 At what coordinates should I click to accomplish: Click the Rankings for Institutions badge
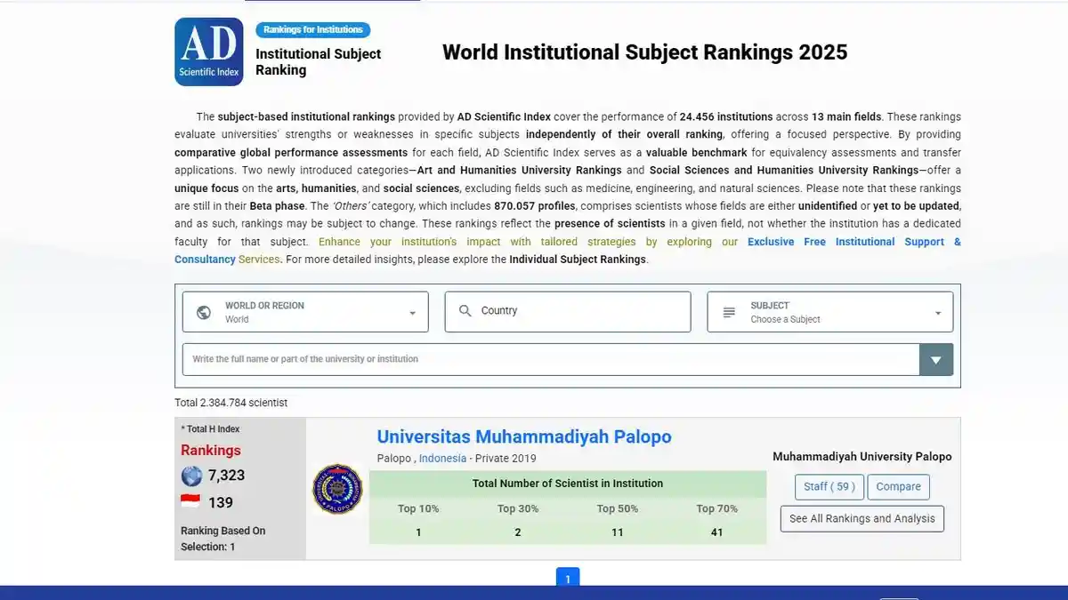click(x=313, y=30)
